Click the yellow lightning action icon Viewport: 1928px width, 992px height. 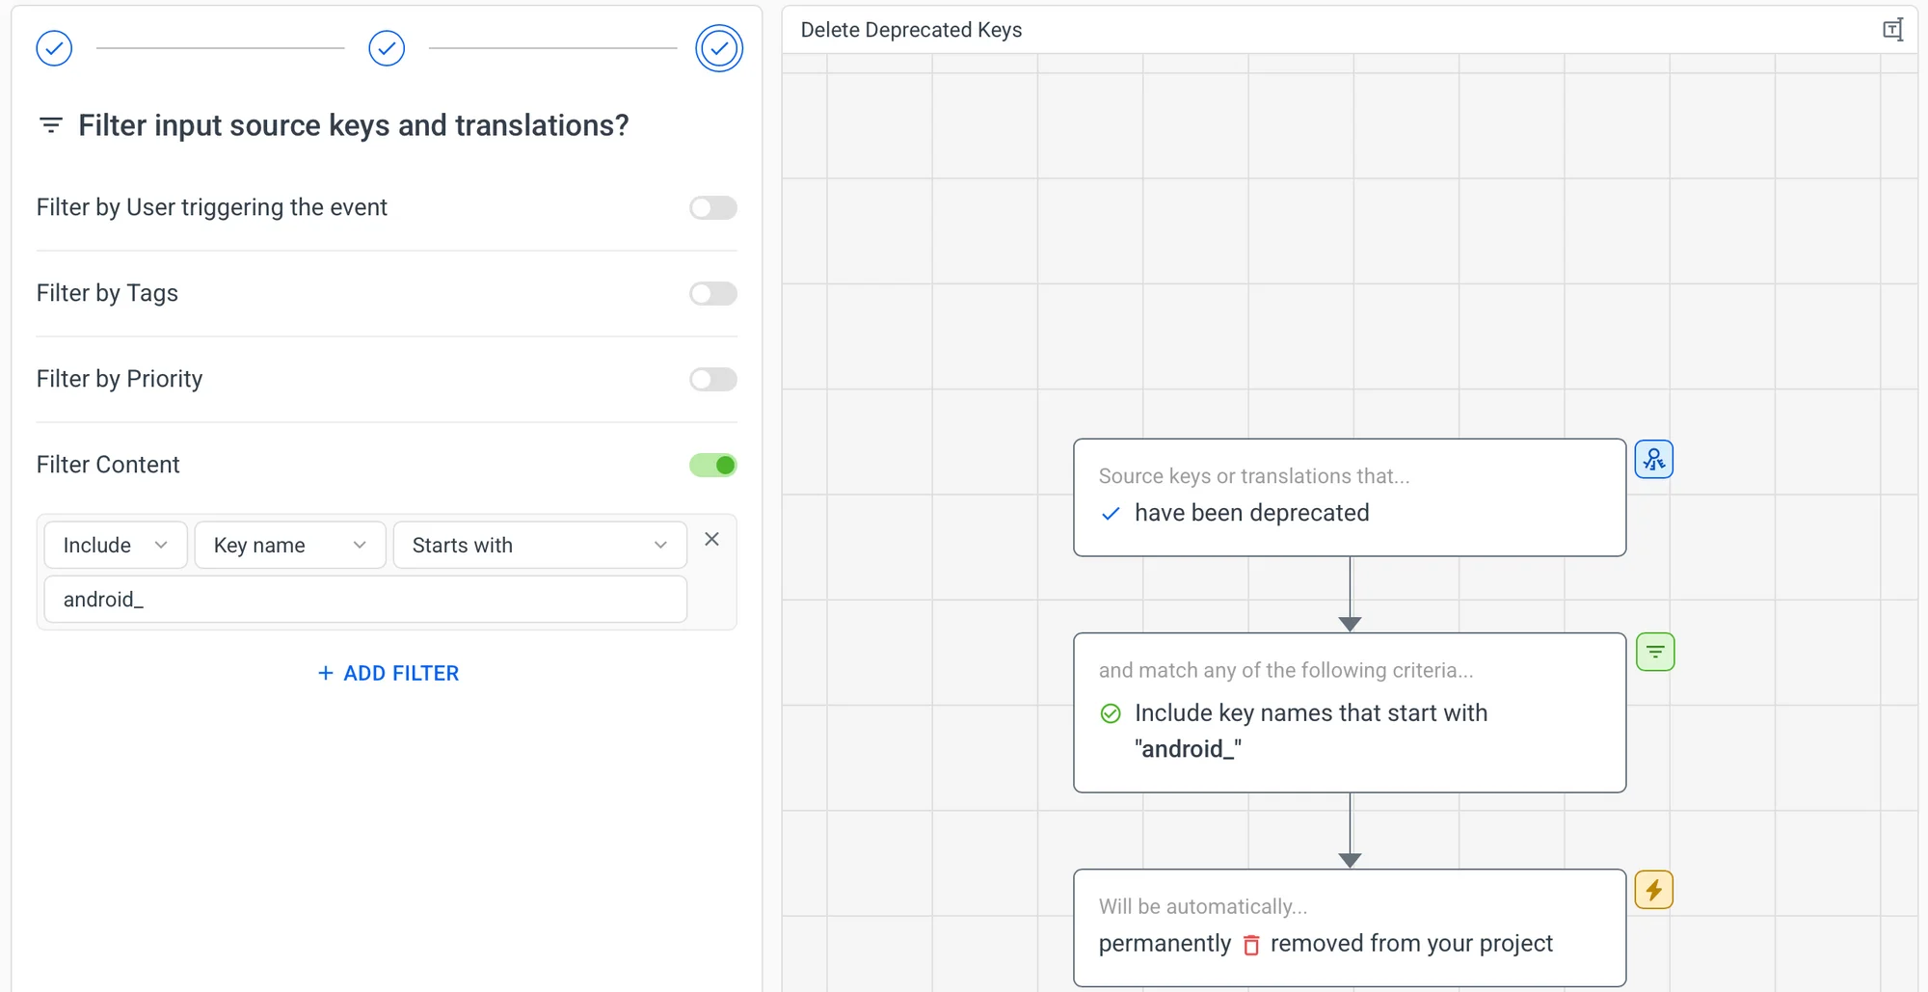1654,890
